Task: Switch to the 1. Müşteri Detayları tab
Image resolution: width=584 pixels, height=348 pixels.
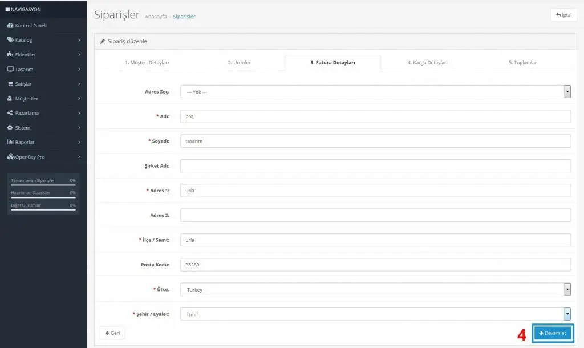Action: (x=147, y=63)
